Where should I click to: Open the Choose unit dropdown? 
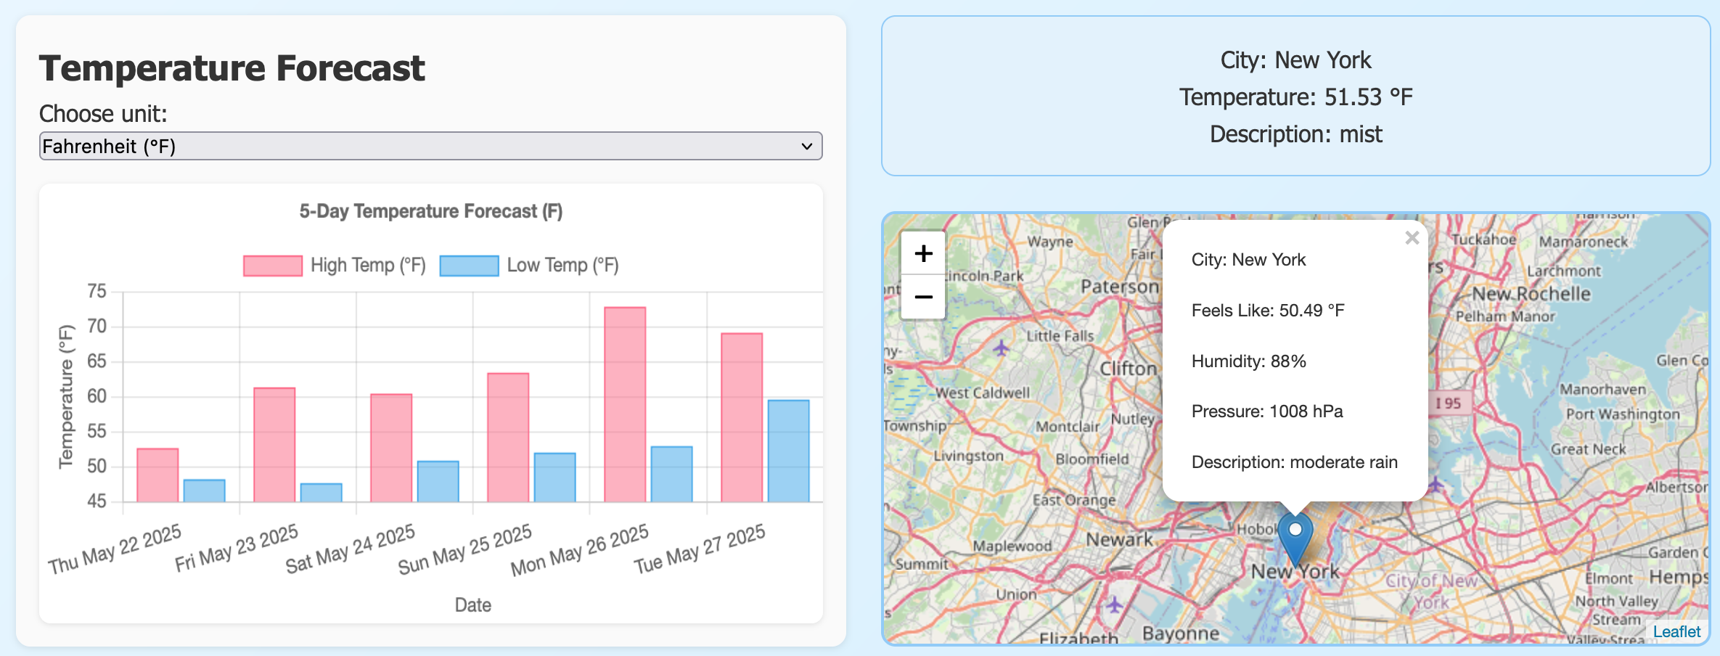[430, 146]
